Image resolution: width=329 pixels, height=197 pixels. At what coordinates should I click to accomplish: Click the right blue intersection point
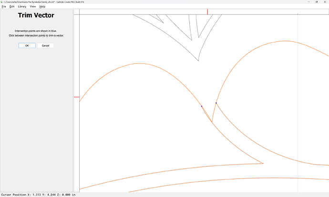[216, 103]
